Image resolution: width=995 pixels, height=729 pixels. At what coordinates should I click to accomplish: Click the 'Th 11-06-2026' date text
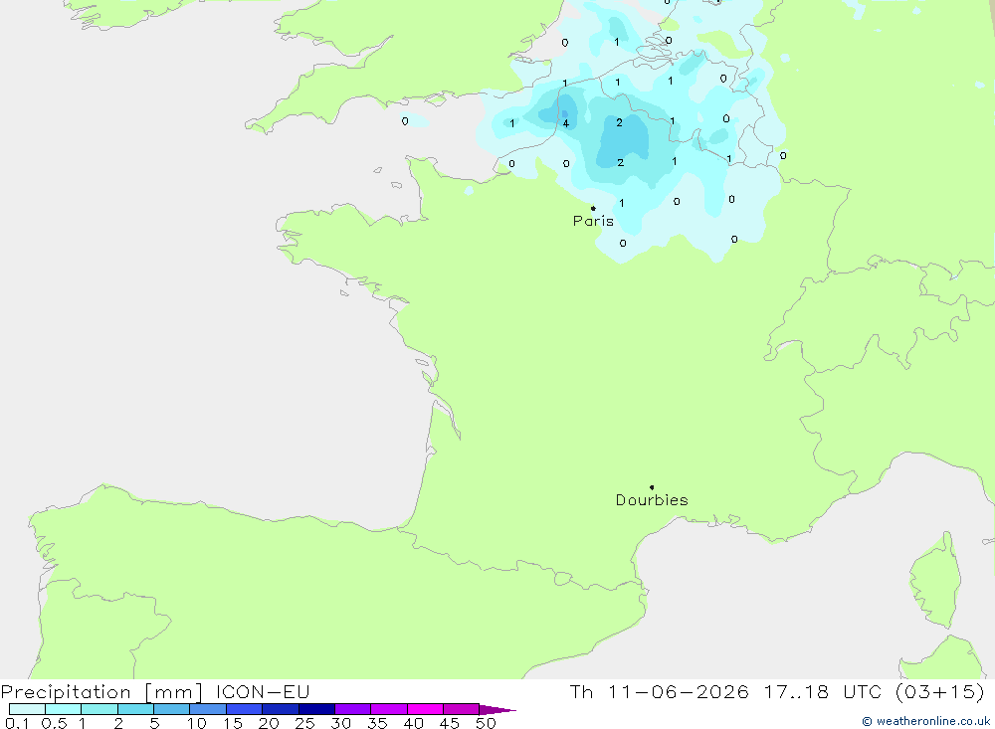coord(660,691)
